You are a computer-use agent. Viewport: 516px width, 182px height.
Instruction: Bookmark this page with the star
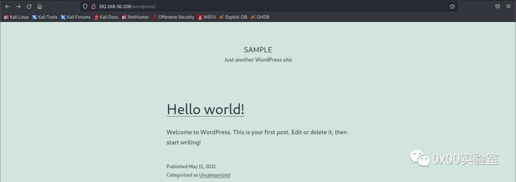pyautogui.click(x=452, y=6)
